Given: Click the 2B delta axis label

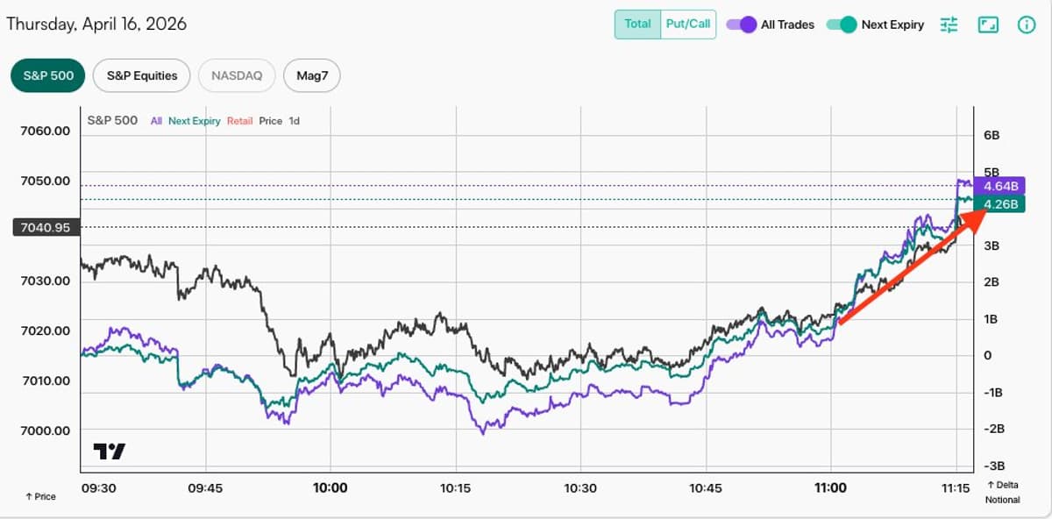Looking at the screenshot, I should (x=992, y=282).
